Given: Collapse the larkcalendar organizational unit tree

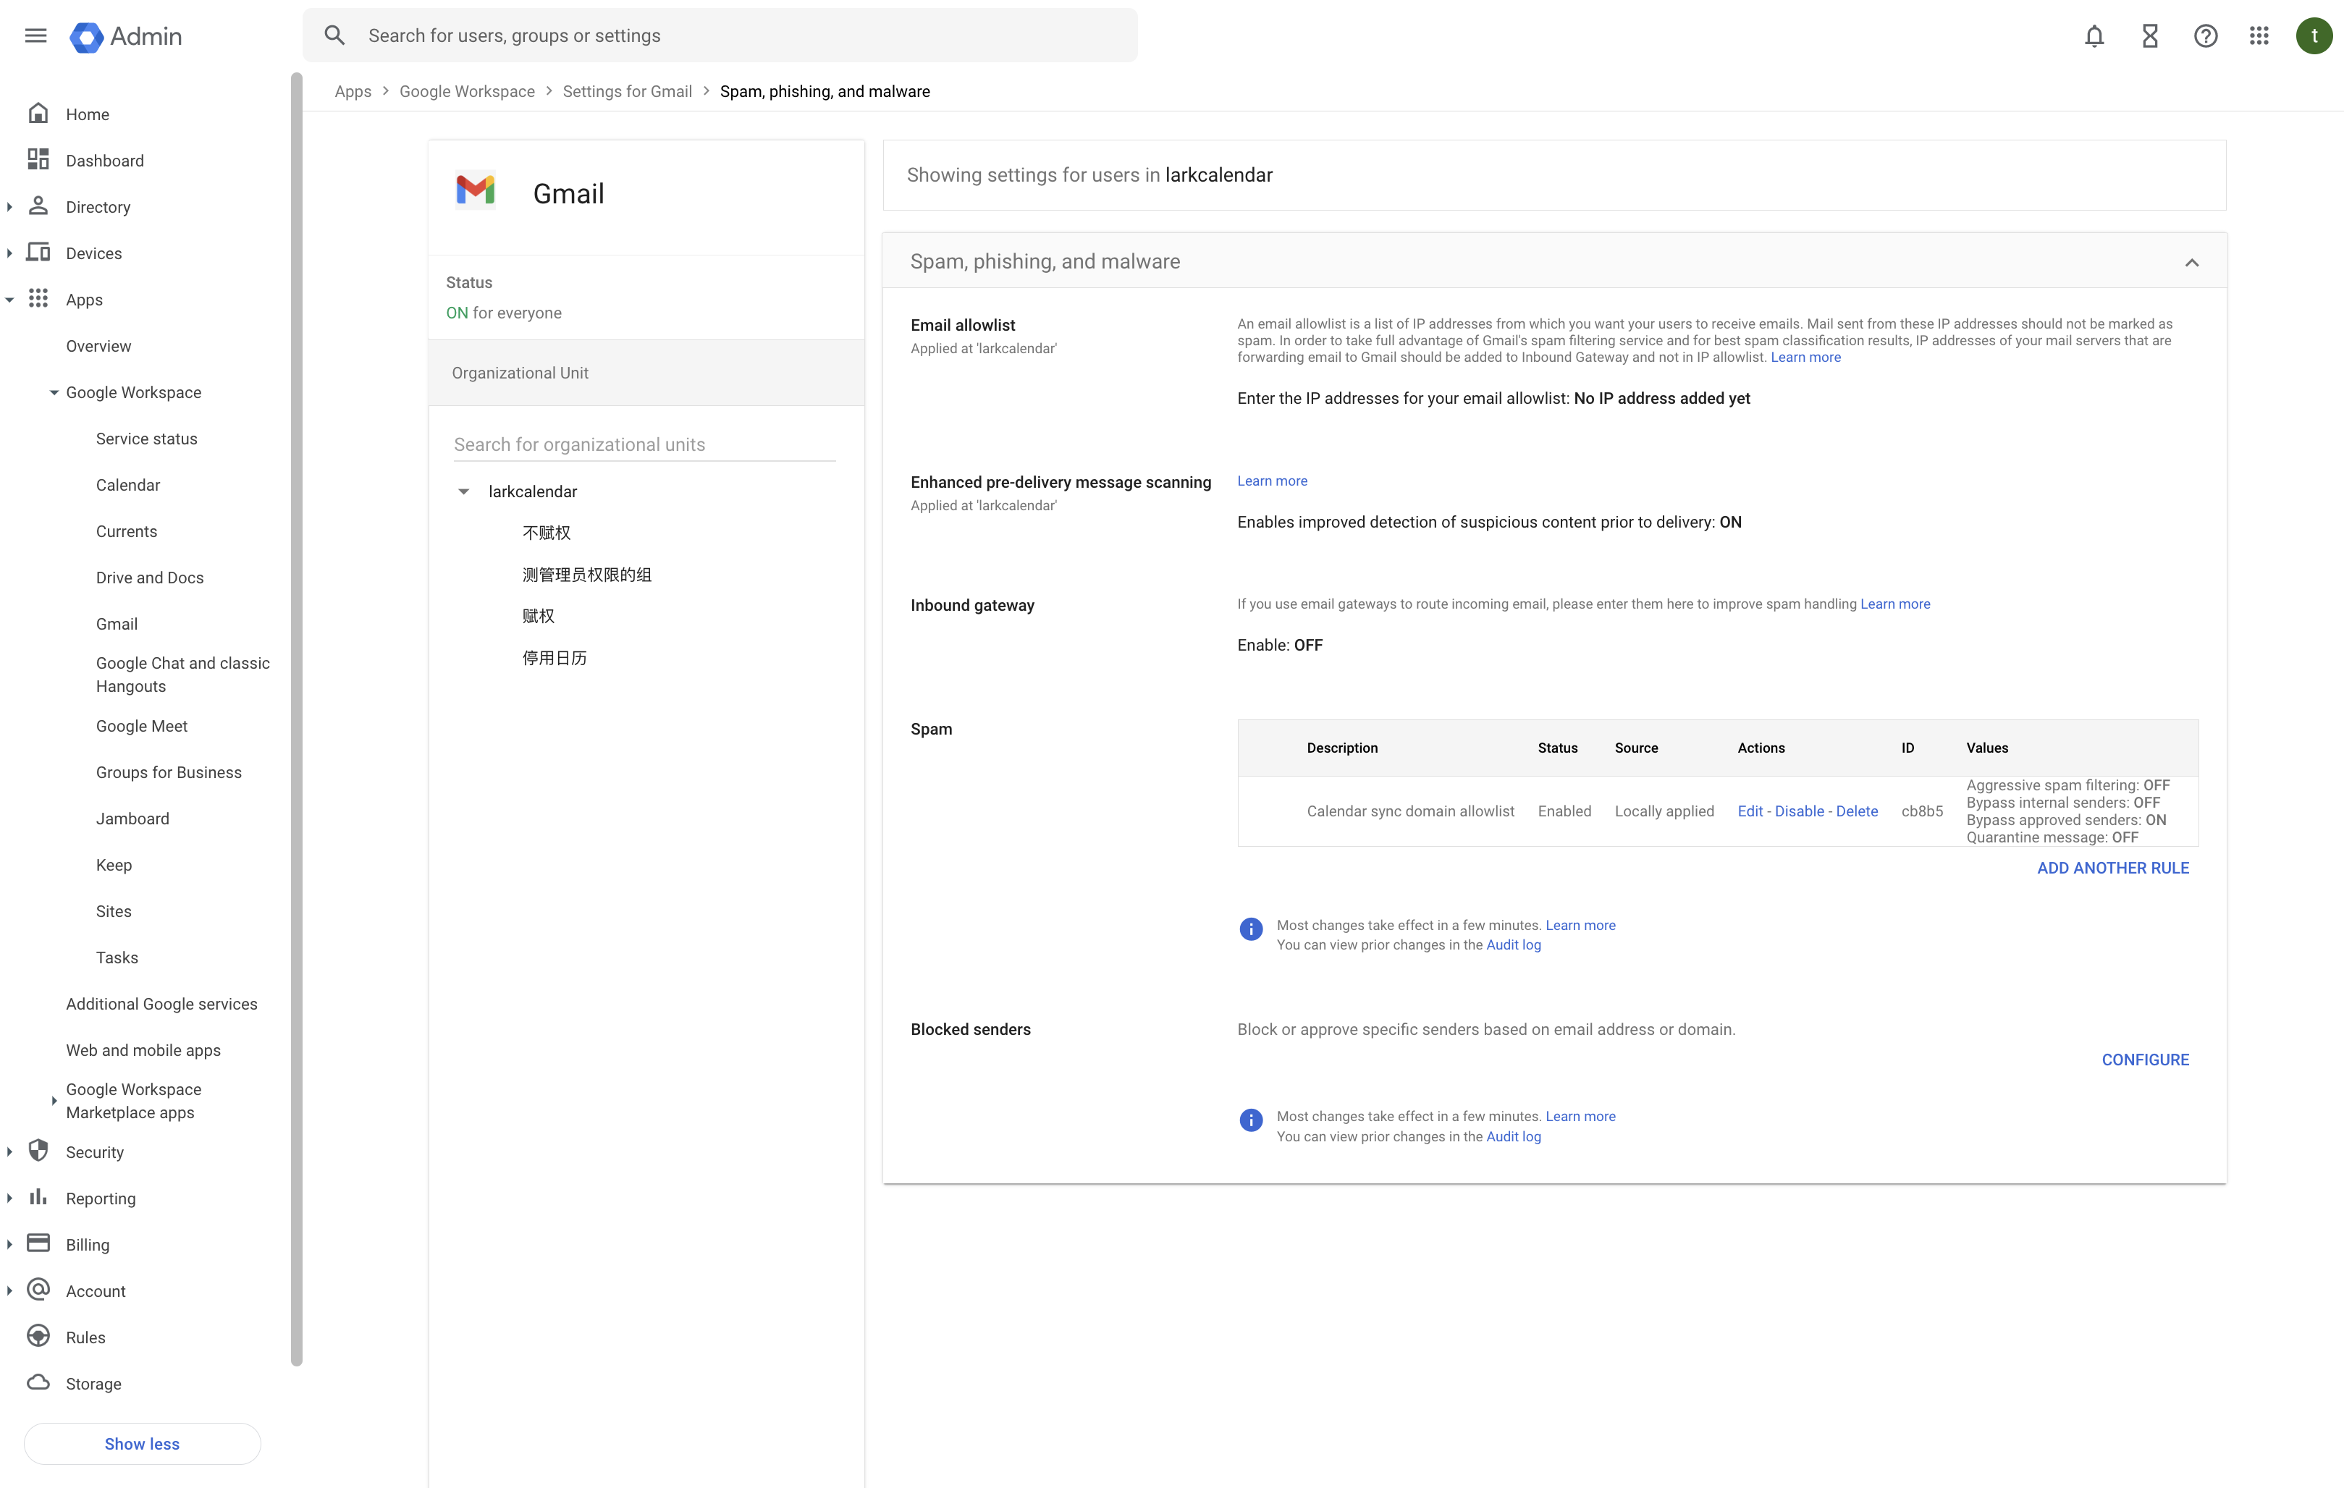Looking at the screenshot, I should pyautogui.click(x=464, y=491).
